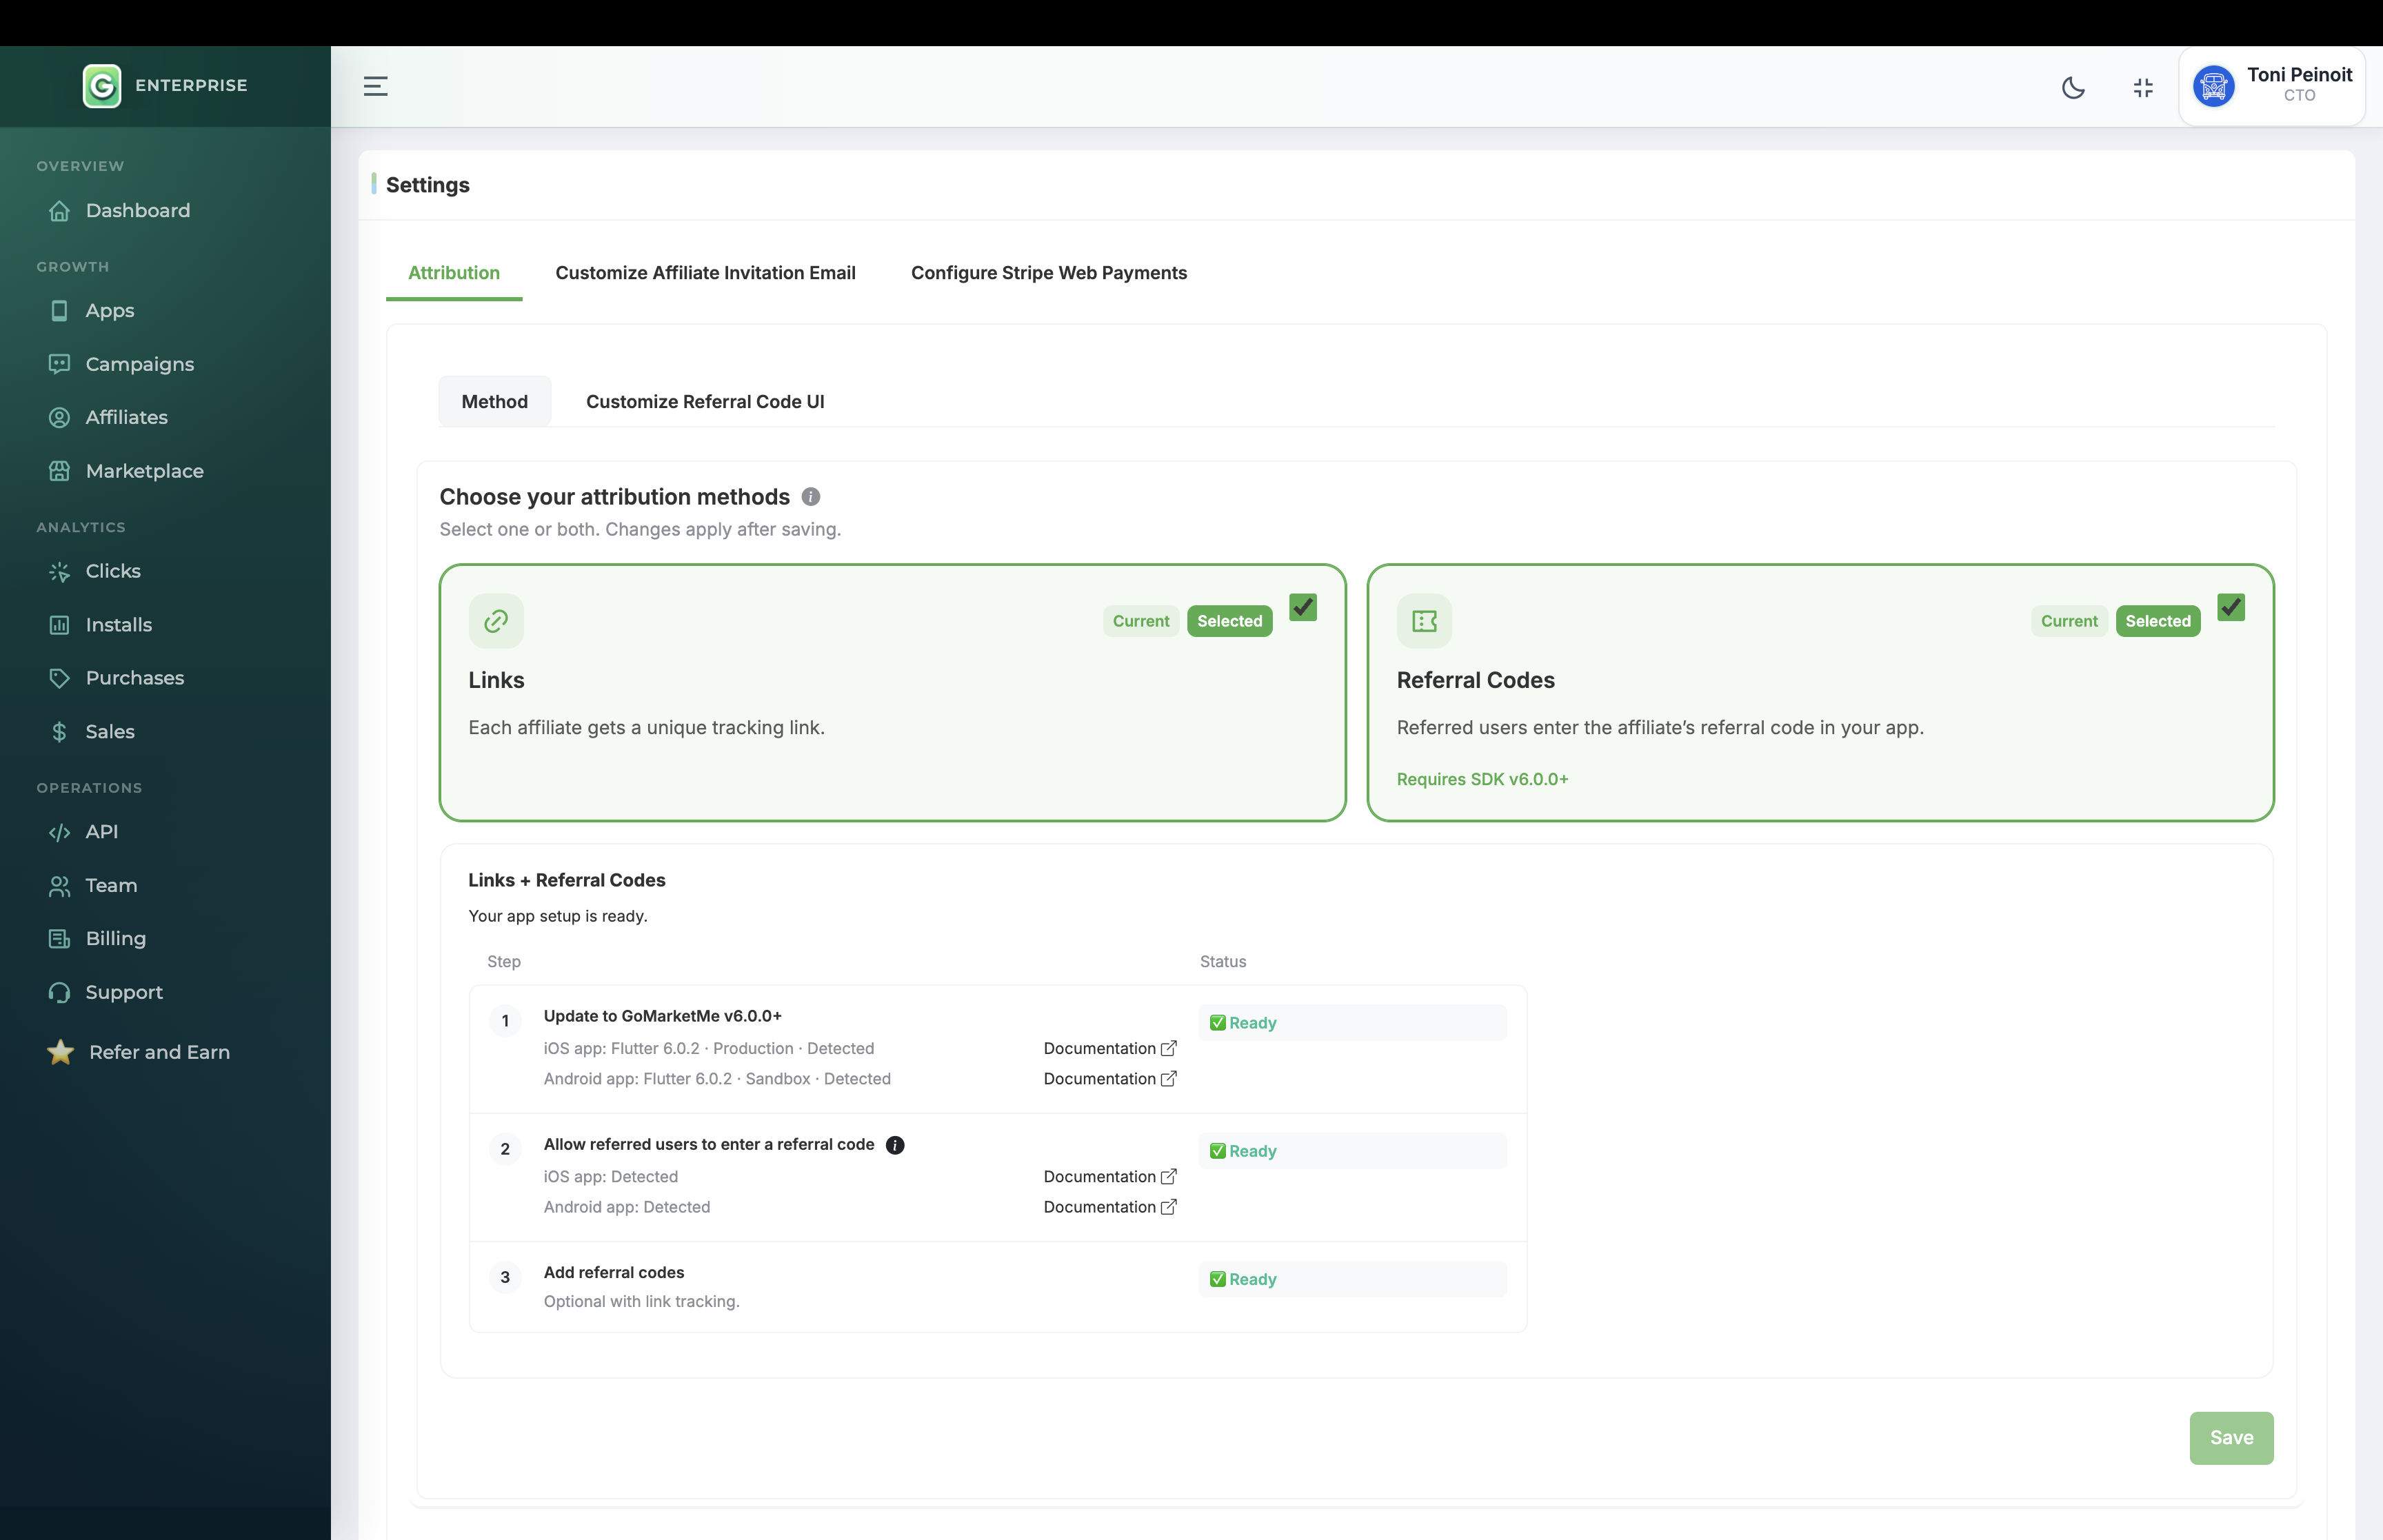Switch to dark mode with moon icon

tap(2073, 87)
